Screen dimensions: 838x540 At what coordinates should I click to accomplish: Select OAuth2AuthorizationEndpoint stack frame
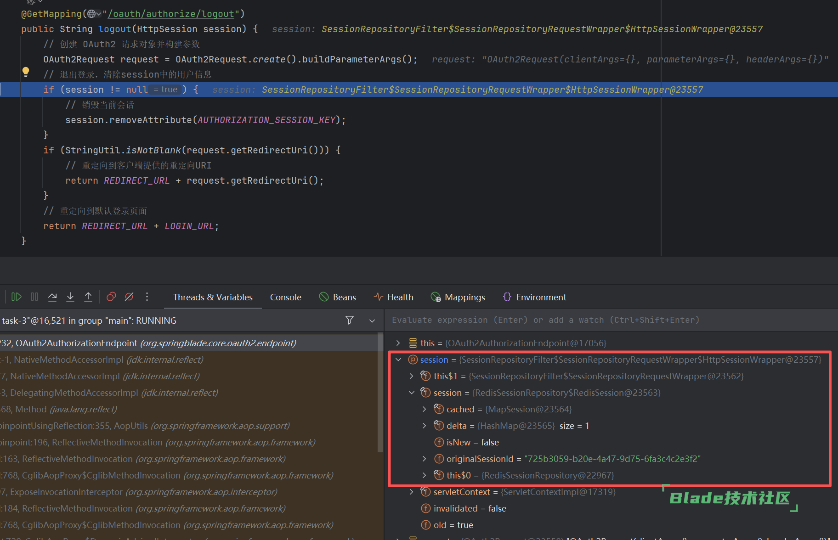(188, 343)
